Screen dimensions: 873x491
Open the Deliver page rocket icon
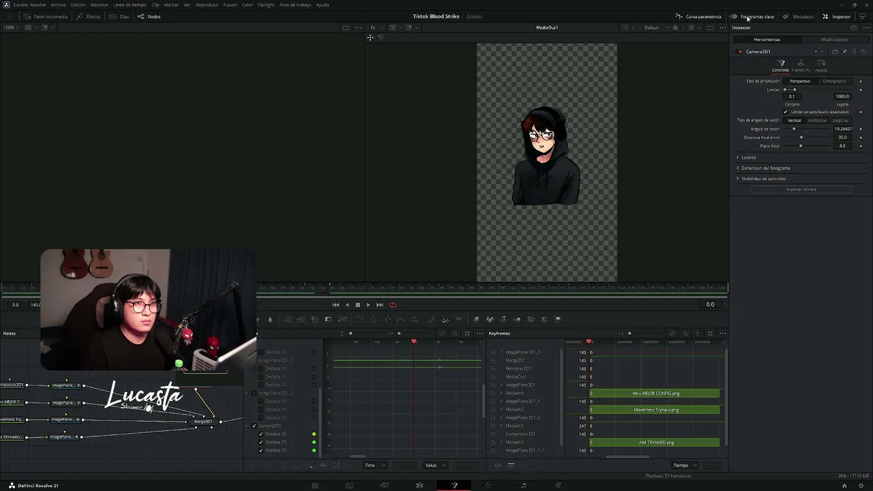[x=559, y=486]
